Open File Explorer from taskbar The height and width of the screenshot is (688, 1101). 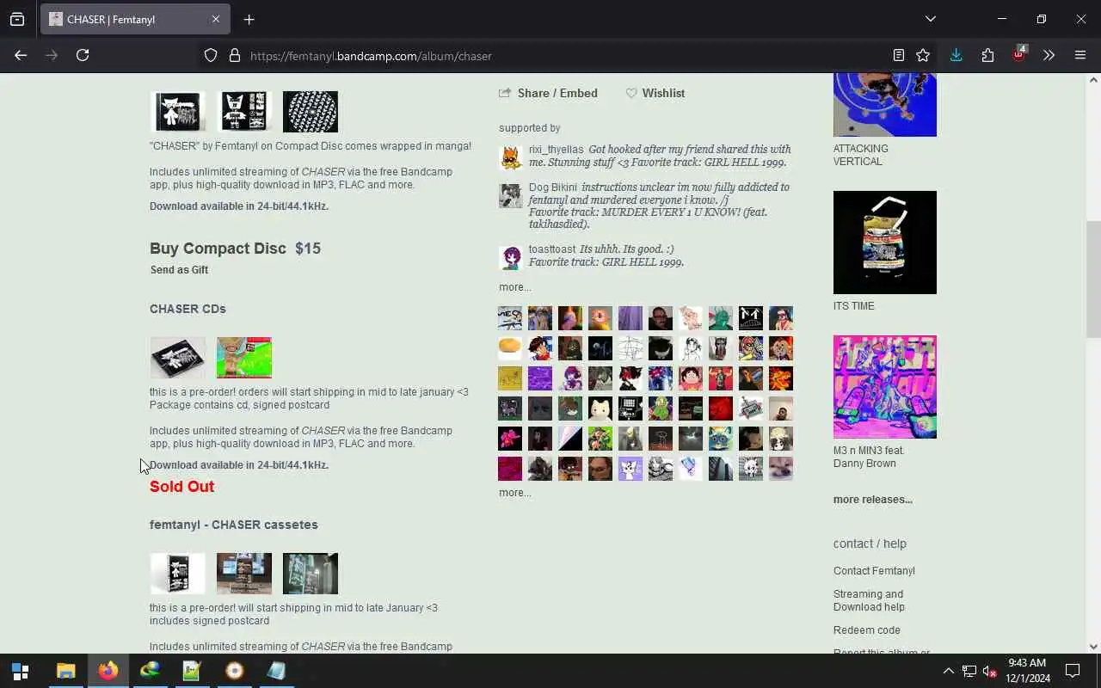(x=65, y=671)
